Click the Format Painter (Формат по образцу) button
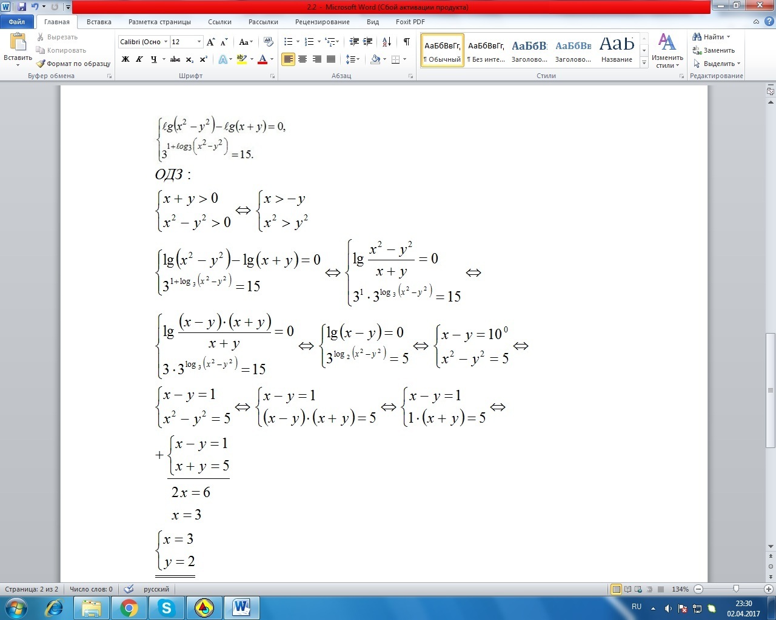Screen dimensions: 776x620 coord(73,64)
